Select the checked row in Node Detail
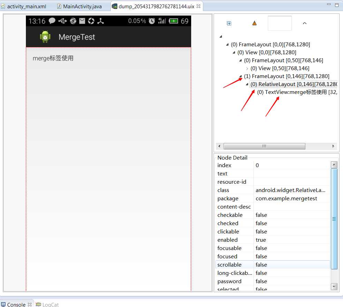Image resolution: width=343 pixels, height=307 pixels. pyautogui.click(x=273, y=223)
